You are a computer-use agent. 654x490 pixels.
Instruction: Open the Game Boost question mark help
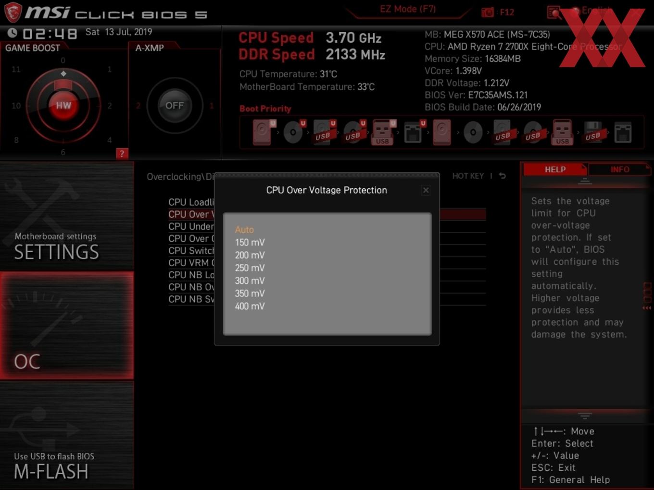[x=122, y=154]
